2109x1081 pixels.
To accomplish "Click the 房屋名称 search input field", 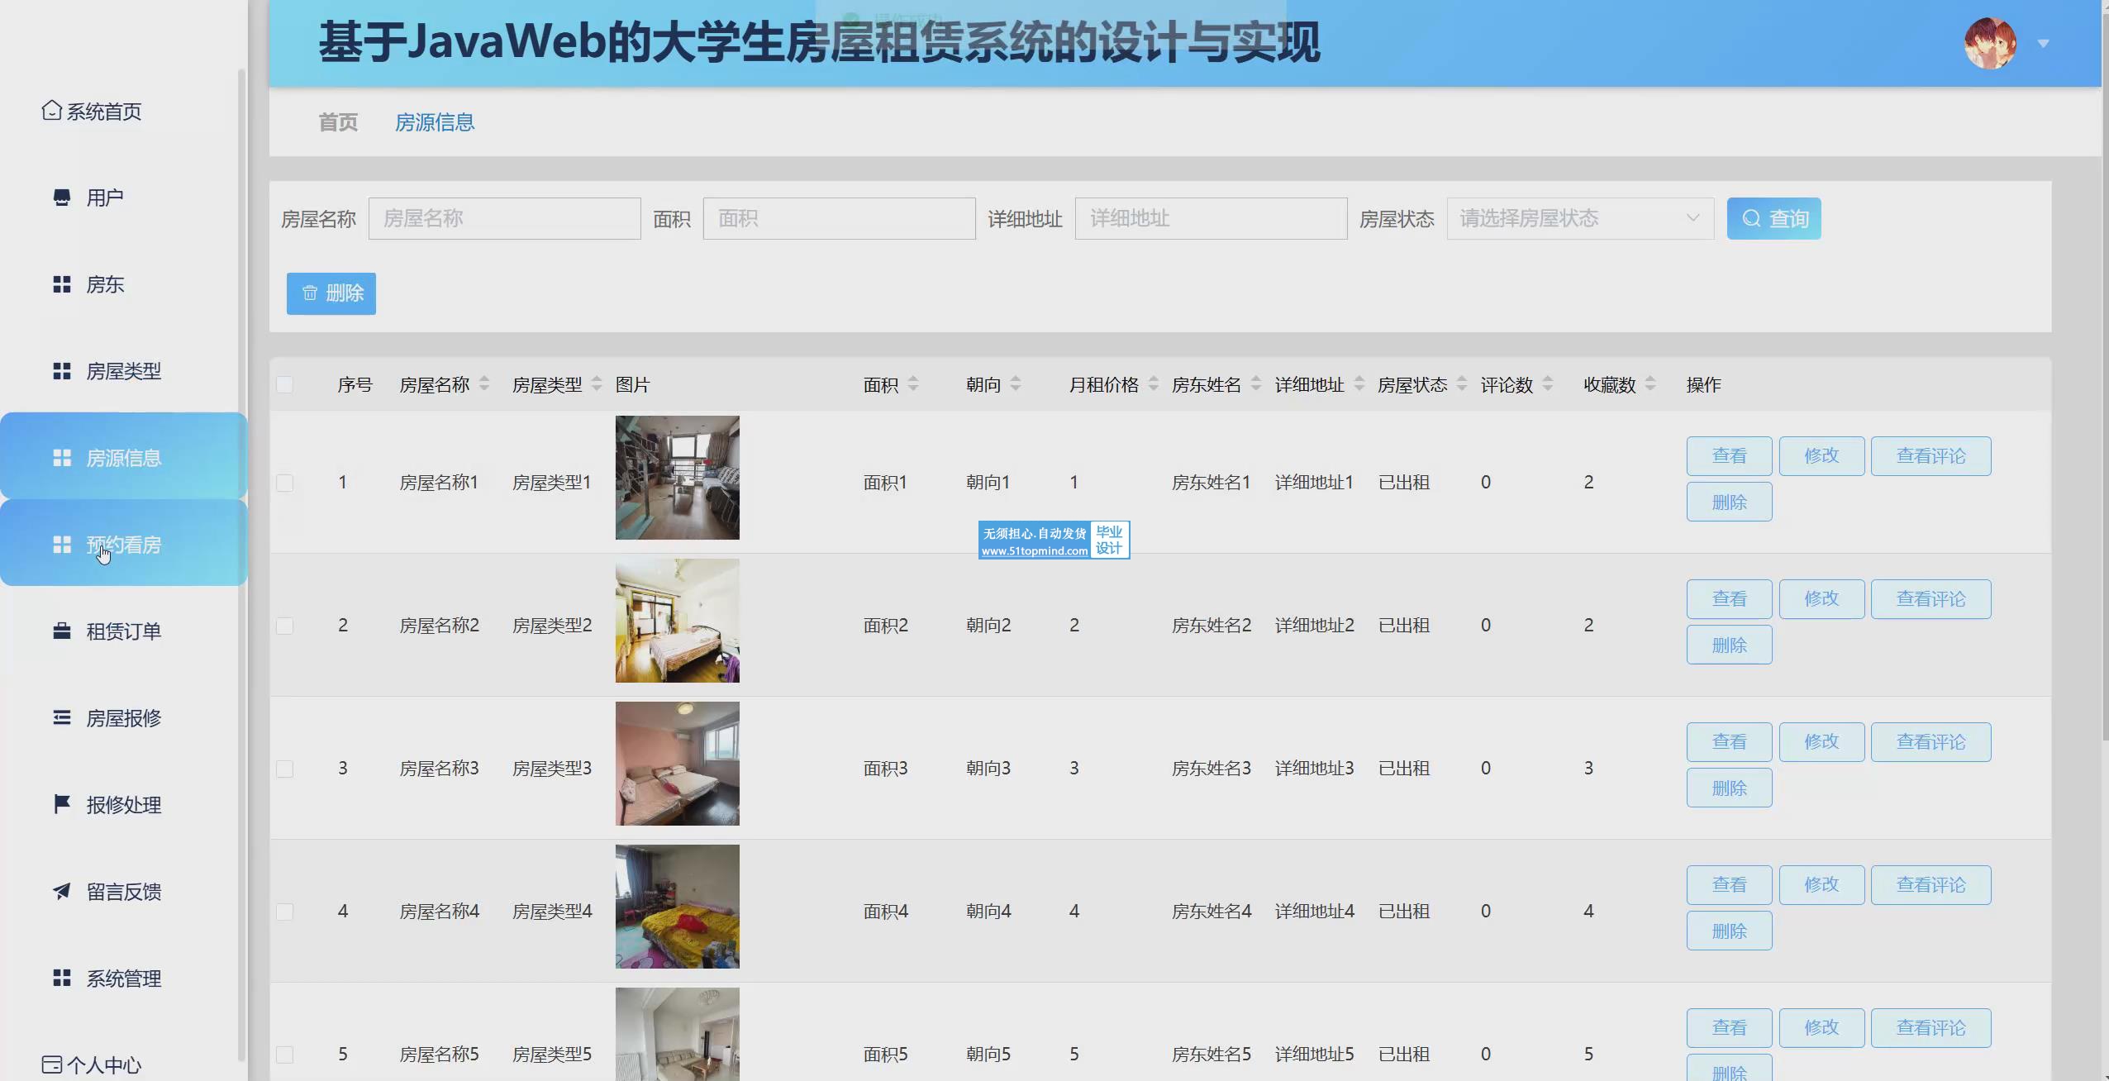I will click(504, 219).
